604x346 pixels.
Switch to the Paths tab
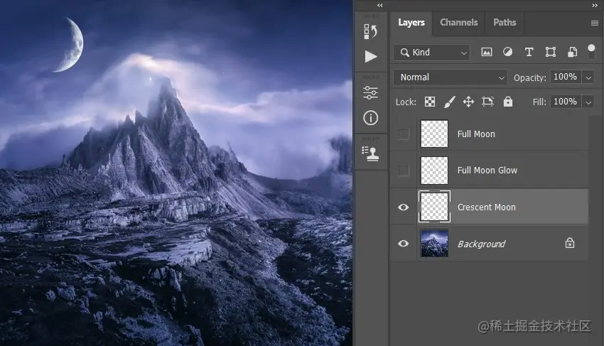tap(505, 23)
